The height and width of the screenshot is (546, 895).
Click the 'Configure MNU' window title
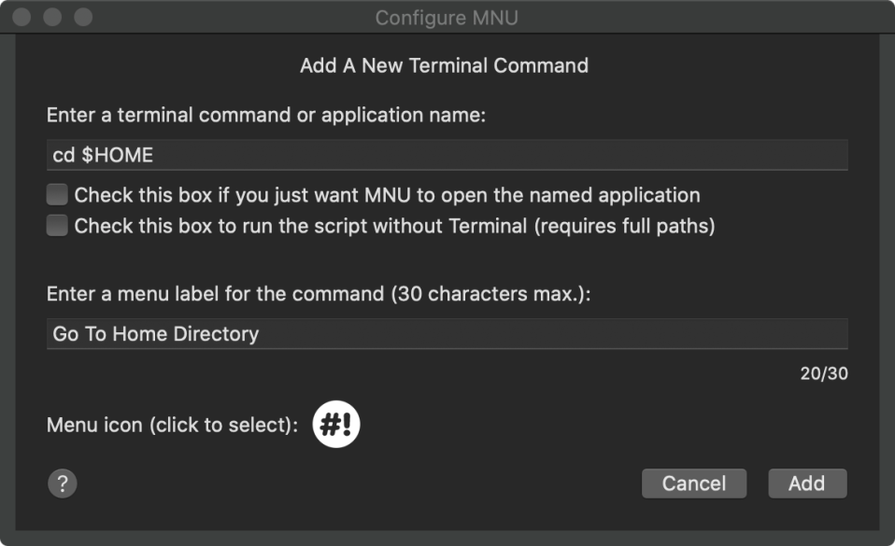(447, 17)
